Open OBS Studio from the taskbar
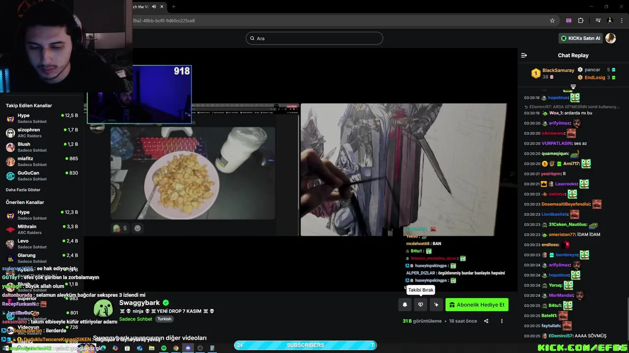The image size is (629, 353). pos(200,348)
